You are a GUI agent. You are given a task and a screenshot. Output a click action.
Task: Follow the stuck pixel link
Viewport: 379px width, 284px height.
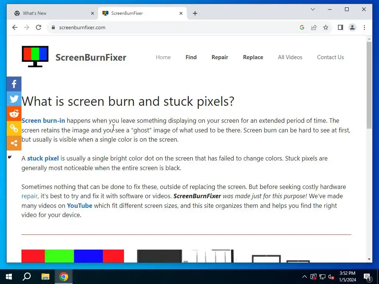(x=43, y=158)
